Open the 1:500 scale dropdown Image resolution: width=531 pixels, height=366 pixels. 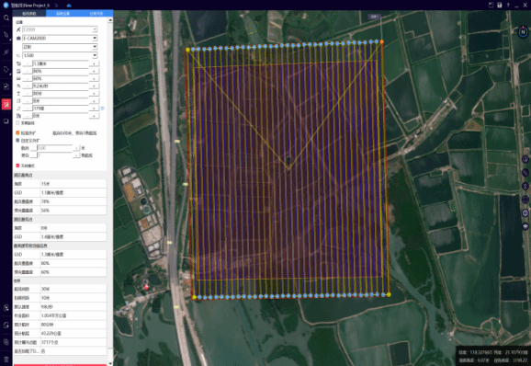[x=60, y=55]
